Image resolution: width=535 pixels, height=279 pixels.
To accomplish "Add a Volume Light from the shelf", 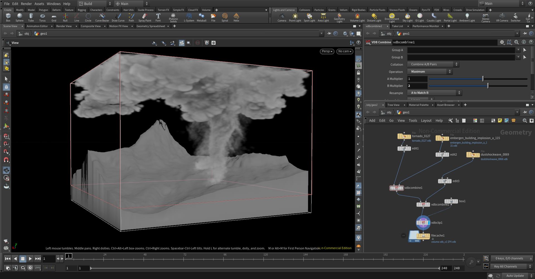I will point(357,17).
